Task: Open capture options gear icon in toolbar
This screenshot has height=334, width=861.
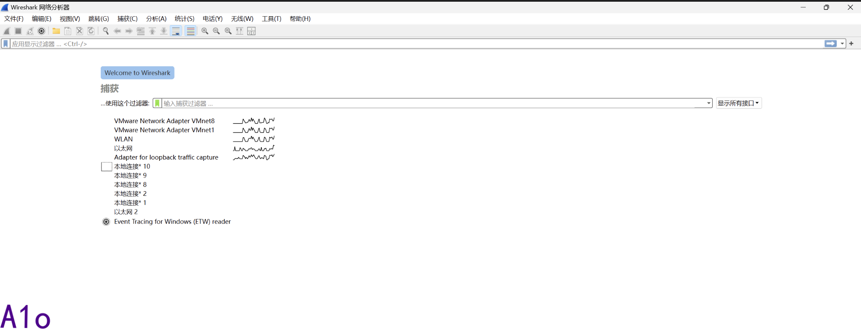Action: (x=42, y=31)
